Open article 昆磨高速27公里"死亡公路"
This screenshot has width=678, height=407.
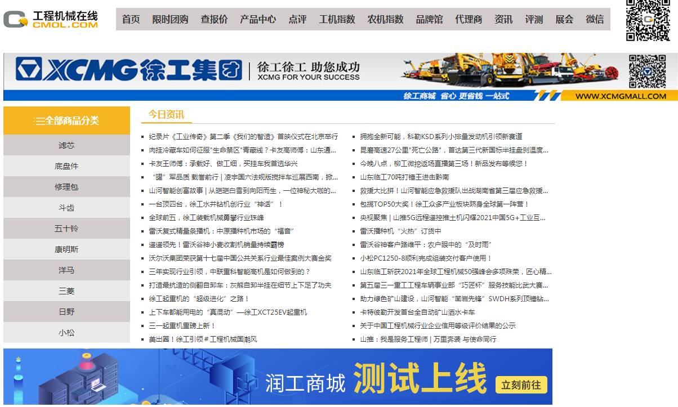pos(454,150)
